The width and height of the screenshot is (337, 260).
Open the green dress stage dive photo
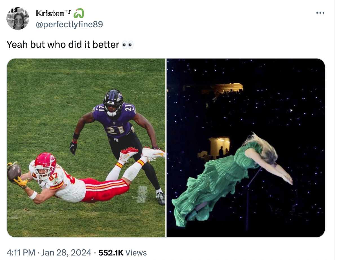[246, 148]
